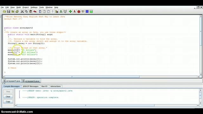Click the "jGRASP: operation complete." message
Image resolution: width=203 pixels, height=114 pixels.
(41, 97)
